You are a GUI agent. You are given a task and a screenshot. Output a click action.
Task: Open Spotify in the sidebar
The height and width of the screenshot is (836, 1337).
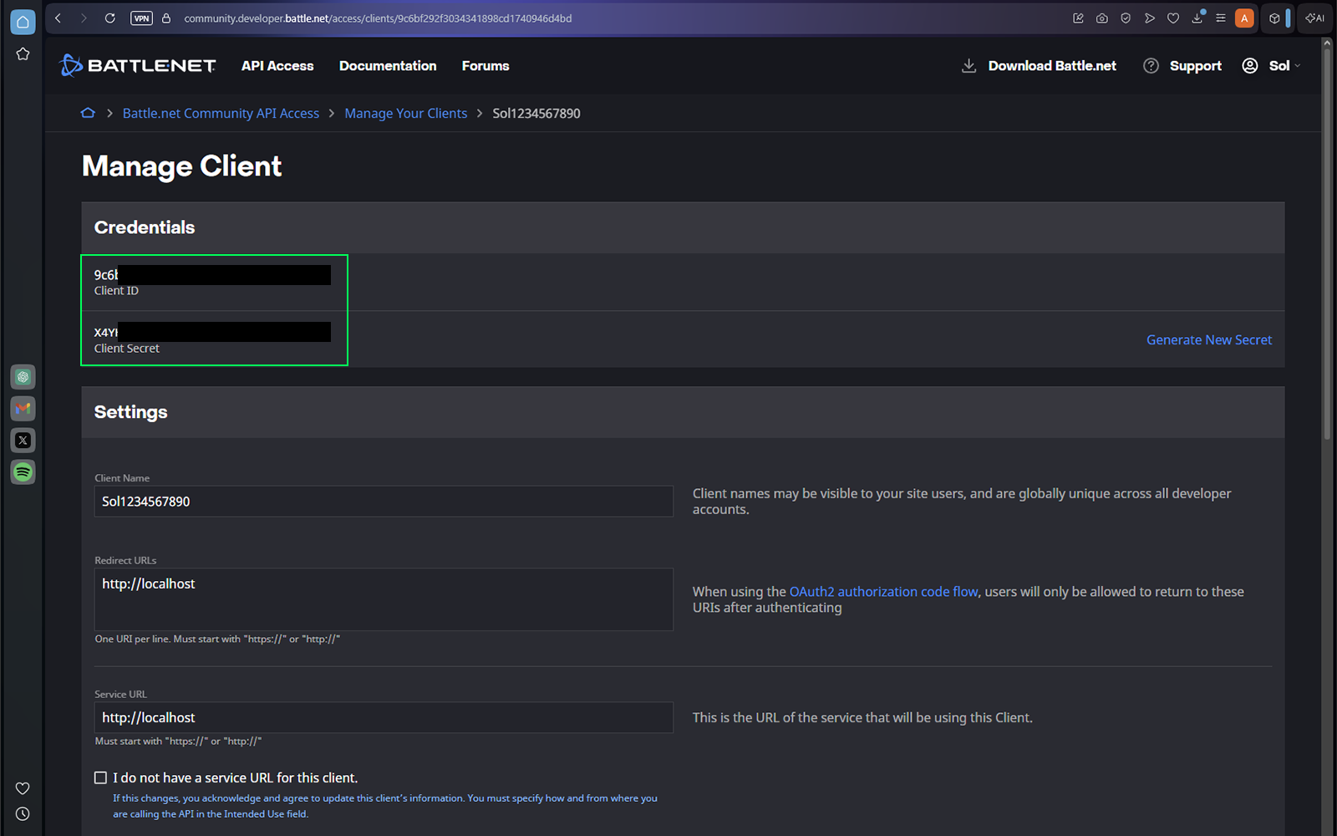[23, 472]
